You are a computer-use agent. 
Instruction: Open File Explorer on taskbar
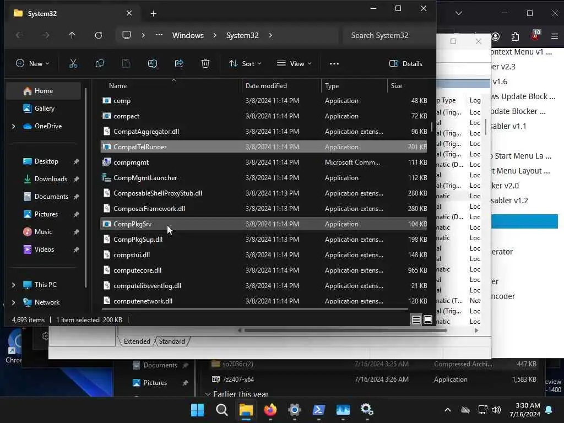(x=246, y=410)
